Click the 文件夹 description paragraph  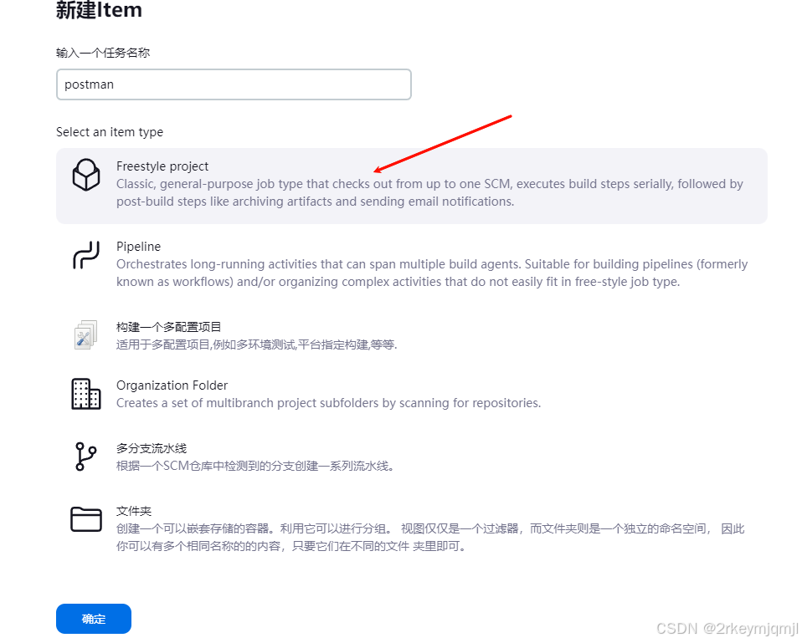pos(430,538)
